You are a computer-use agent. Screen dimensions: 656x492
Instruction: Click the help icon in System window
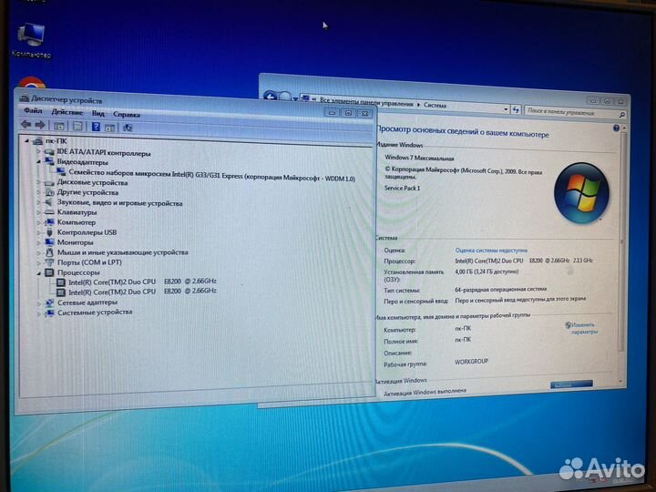(616, 128)
